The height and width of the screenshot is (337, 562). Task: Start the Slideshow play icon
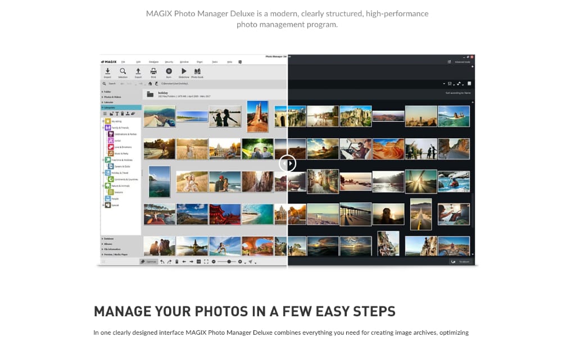[x=184, y=71]
